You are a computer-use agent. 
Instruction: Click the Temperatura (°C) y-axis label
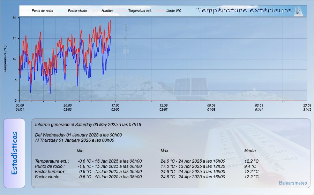[x=5, y=59]
